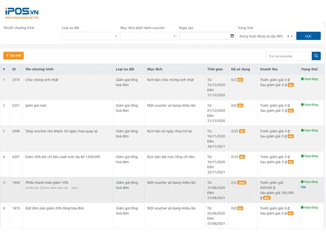Click the orange Tạo mới button
Viewport: 326px width, 244px height.
point(13,55)
